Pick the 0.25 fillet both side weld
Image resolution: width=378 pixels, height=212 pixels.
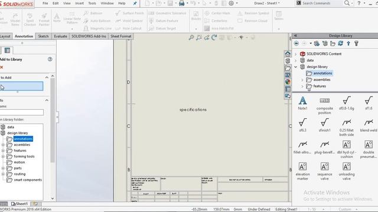(x=347, y=127)
